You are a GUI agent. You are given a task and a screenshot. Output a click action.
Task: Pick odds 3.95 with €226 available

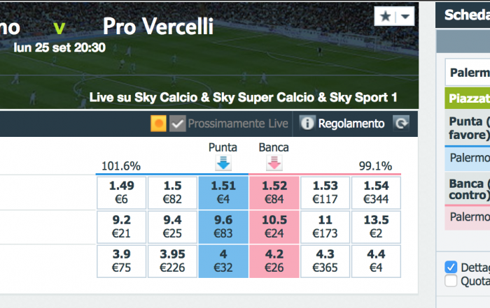click(172, 261)
